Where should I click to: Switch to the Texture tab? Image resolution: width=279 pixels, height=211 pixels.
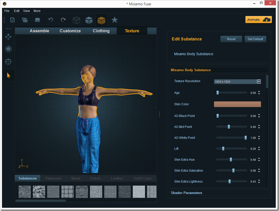[x=132, y=31]
